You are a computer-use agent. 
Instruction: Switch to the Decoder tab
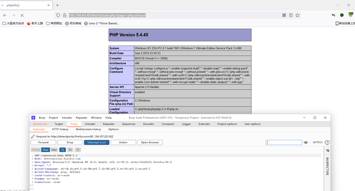click(149, 124)
